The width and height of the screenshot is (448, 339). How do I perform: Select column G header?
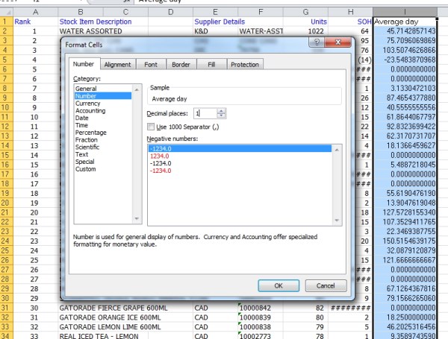pos(305,12)
